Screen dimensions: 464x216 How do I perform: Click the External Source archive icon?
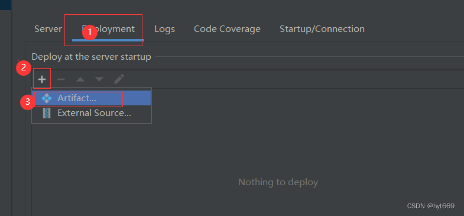point(47,113)
